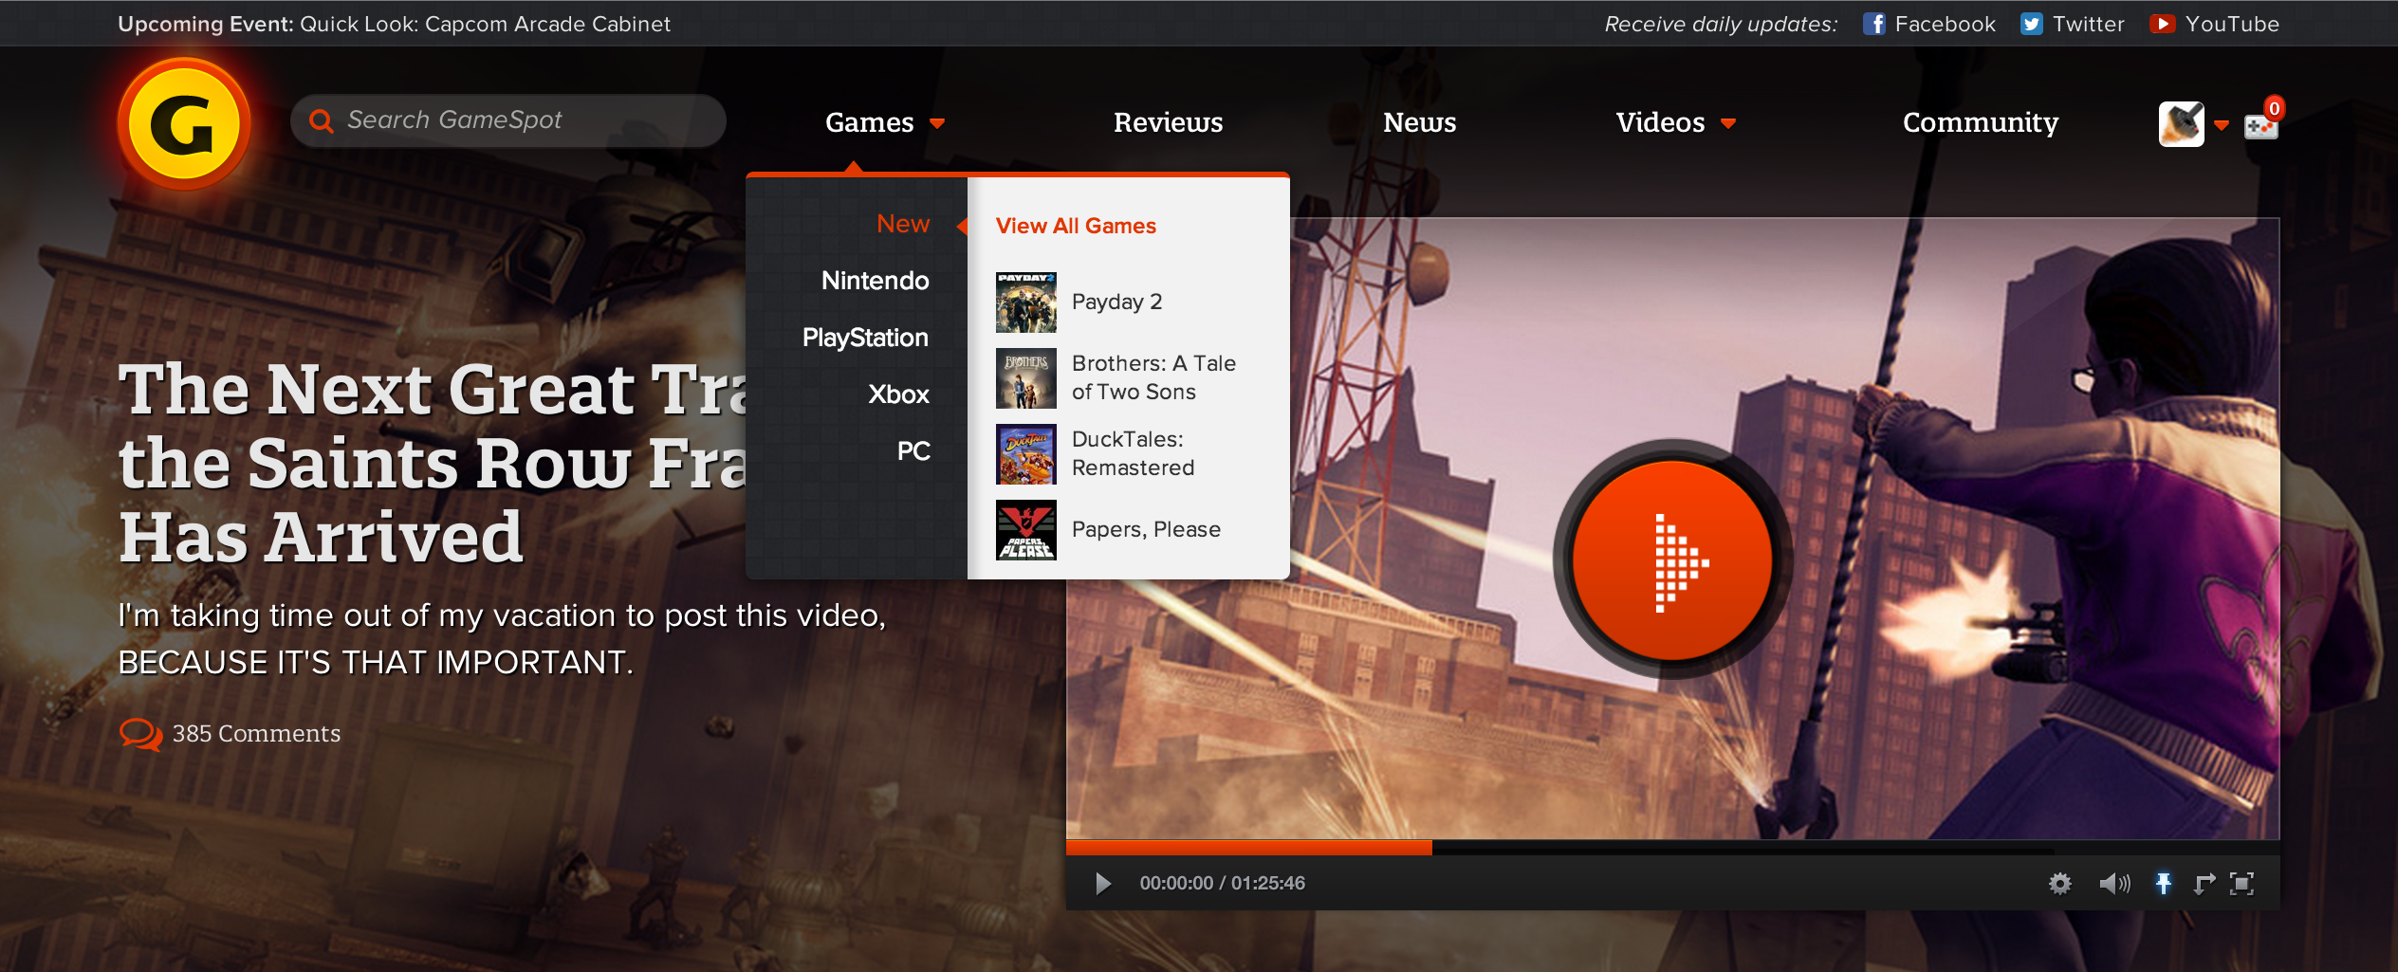
Task: Click the Papers, Please cover thumbnail
Action: [1025, 530]
